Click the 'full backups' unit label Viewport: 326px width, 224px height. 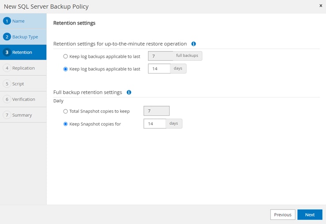pyautogui.click(x=187, y=56)
